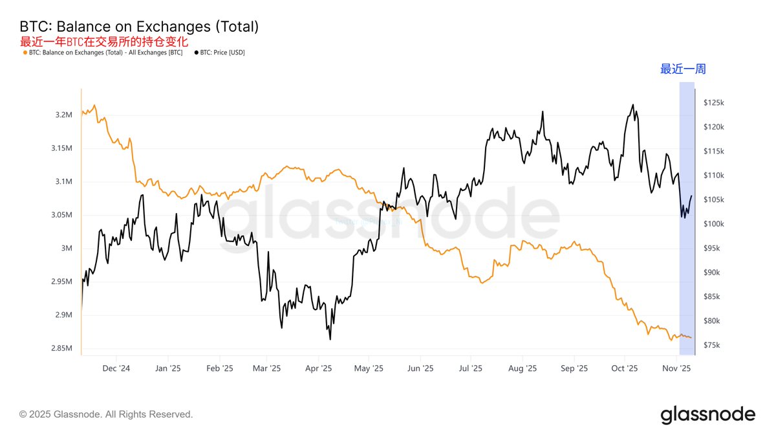Click the '$75k' right axis label
Screen dimensions: 776x437
pos(714,345)
